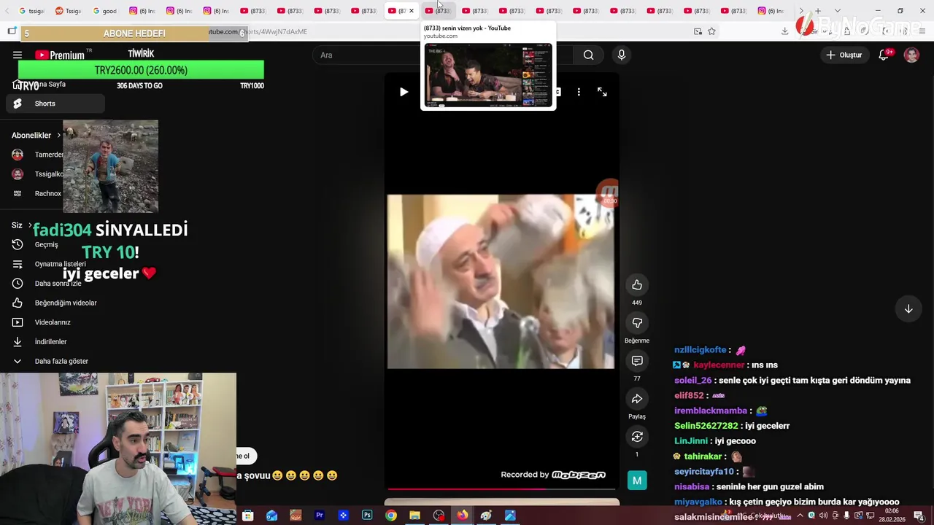Open the taskbar clock showing 02:06

coord(891,516)
